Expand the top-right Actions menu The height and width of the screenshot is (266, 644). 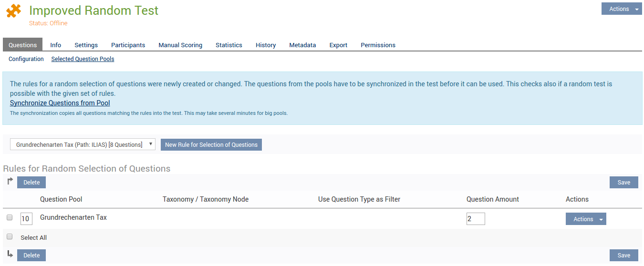622,9
